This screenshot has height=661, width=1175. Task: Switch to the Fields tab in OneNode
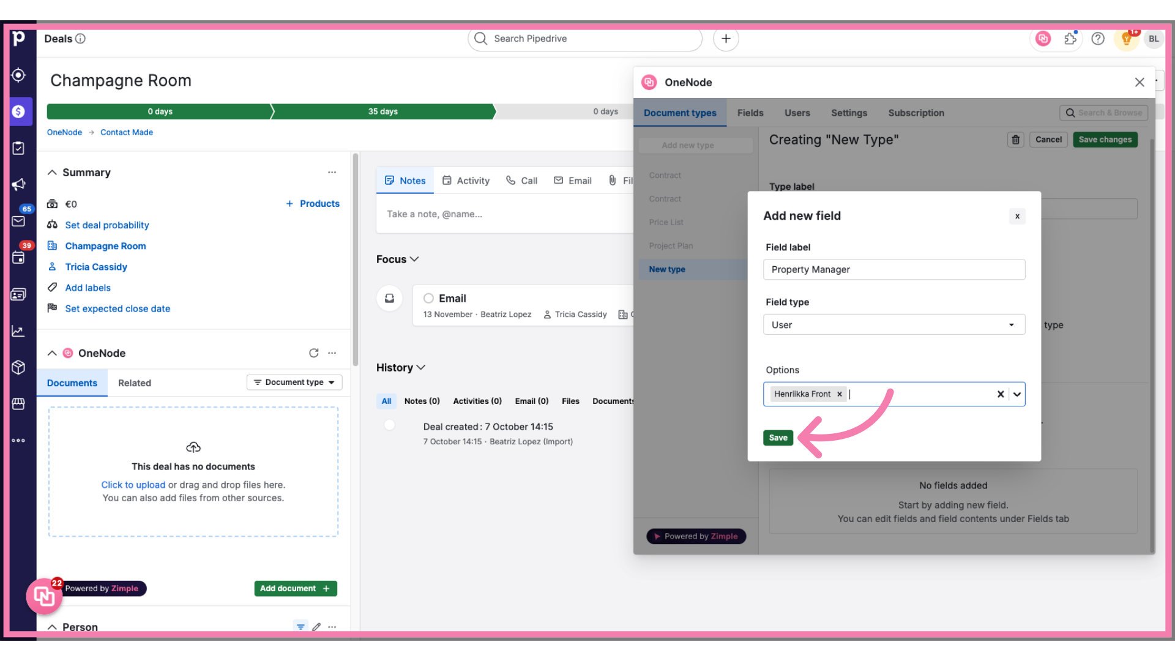point(750,112)
